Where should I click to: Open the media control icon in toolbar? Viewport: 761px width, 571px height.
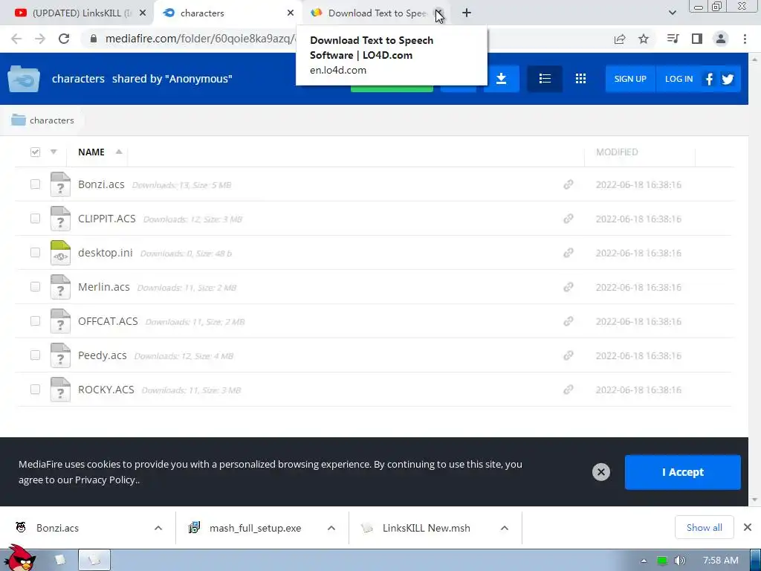click(x=673, y=39)
